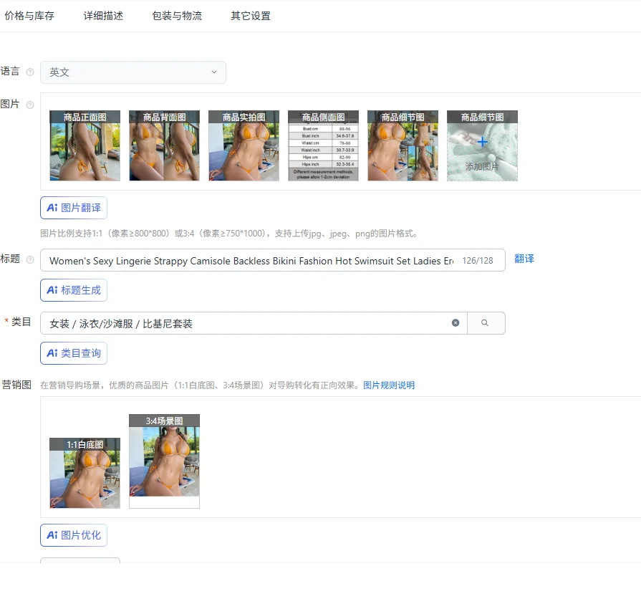This screenshot has height=609, width=641.
Task: Clear the category with the X icon
Action: (456, 322)
